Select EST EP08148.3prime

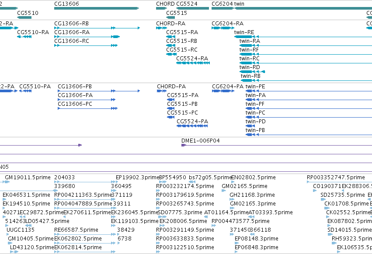tap(257, 239)
